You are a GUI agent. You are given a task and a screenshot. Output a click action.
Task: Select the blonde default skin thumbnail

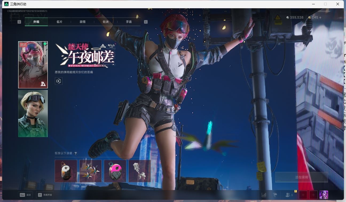click(33, 113)
